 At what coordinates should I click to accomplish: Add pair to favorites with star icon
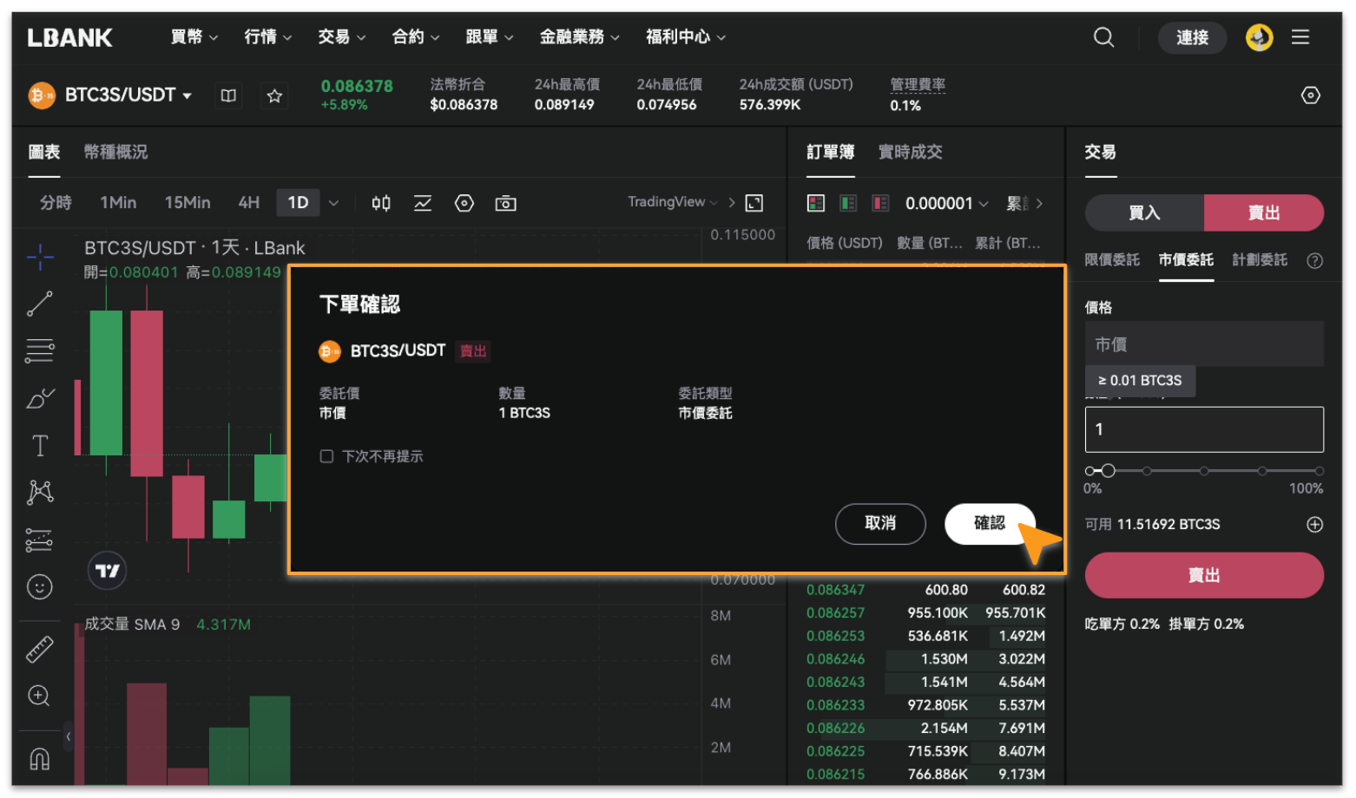(x=274, y=95)
